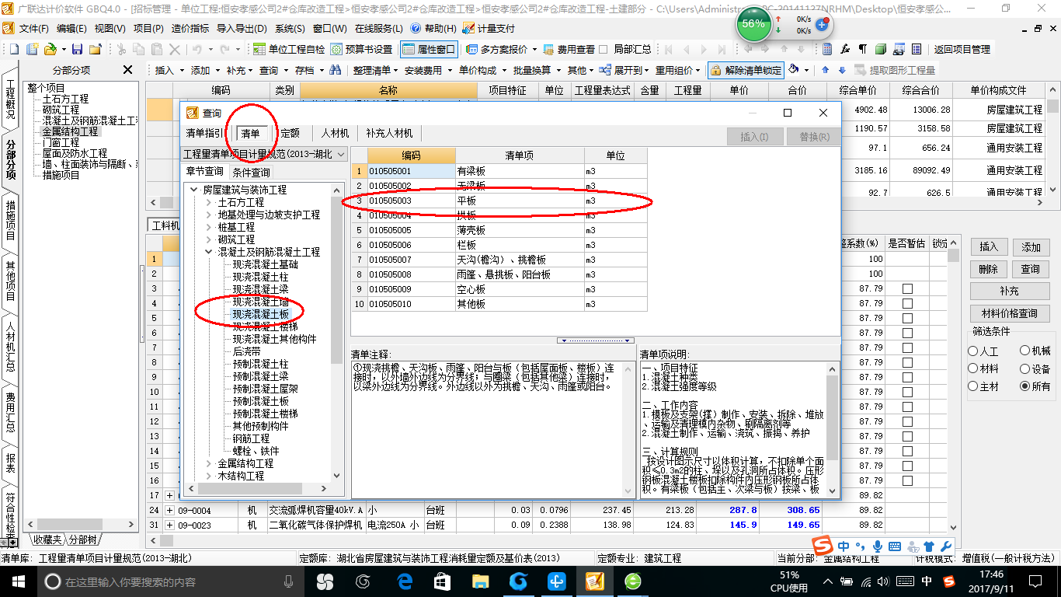Click the fx formula icon
This screenshot has width=1061, height=597.
[845, 49]
